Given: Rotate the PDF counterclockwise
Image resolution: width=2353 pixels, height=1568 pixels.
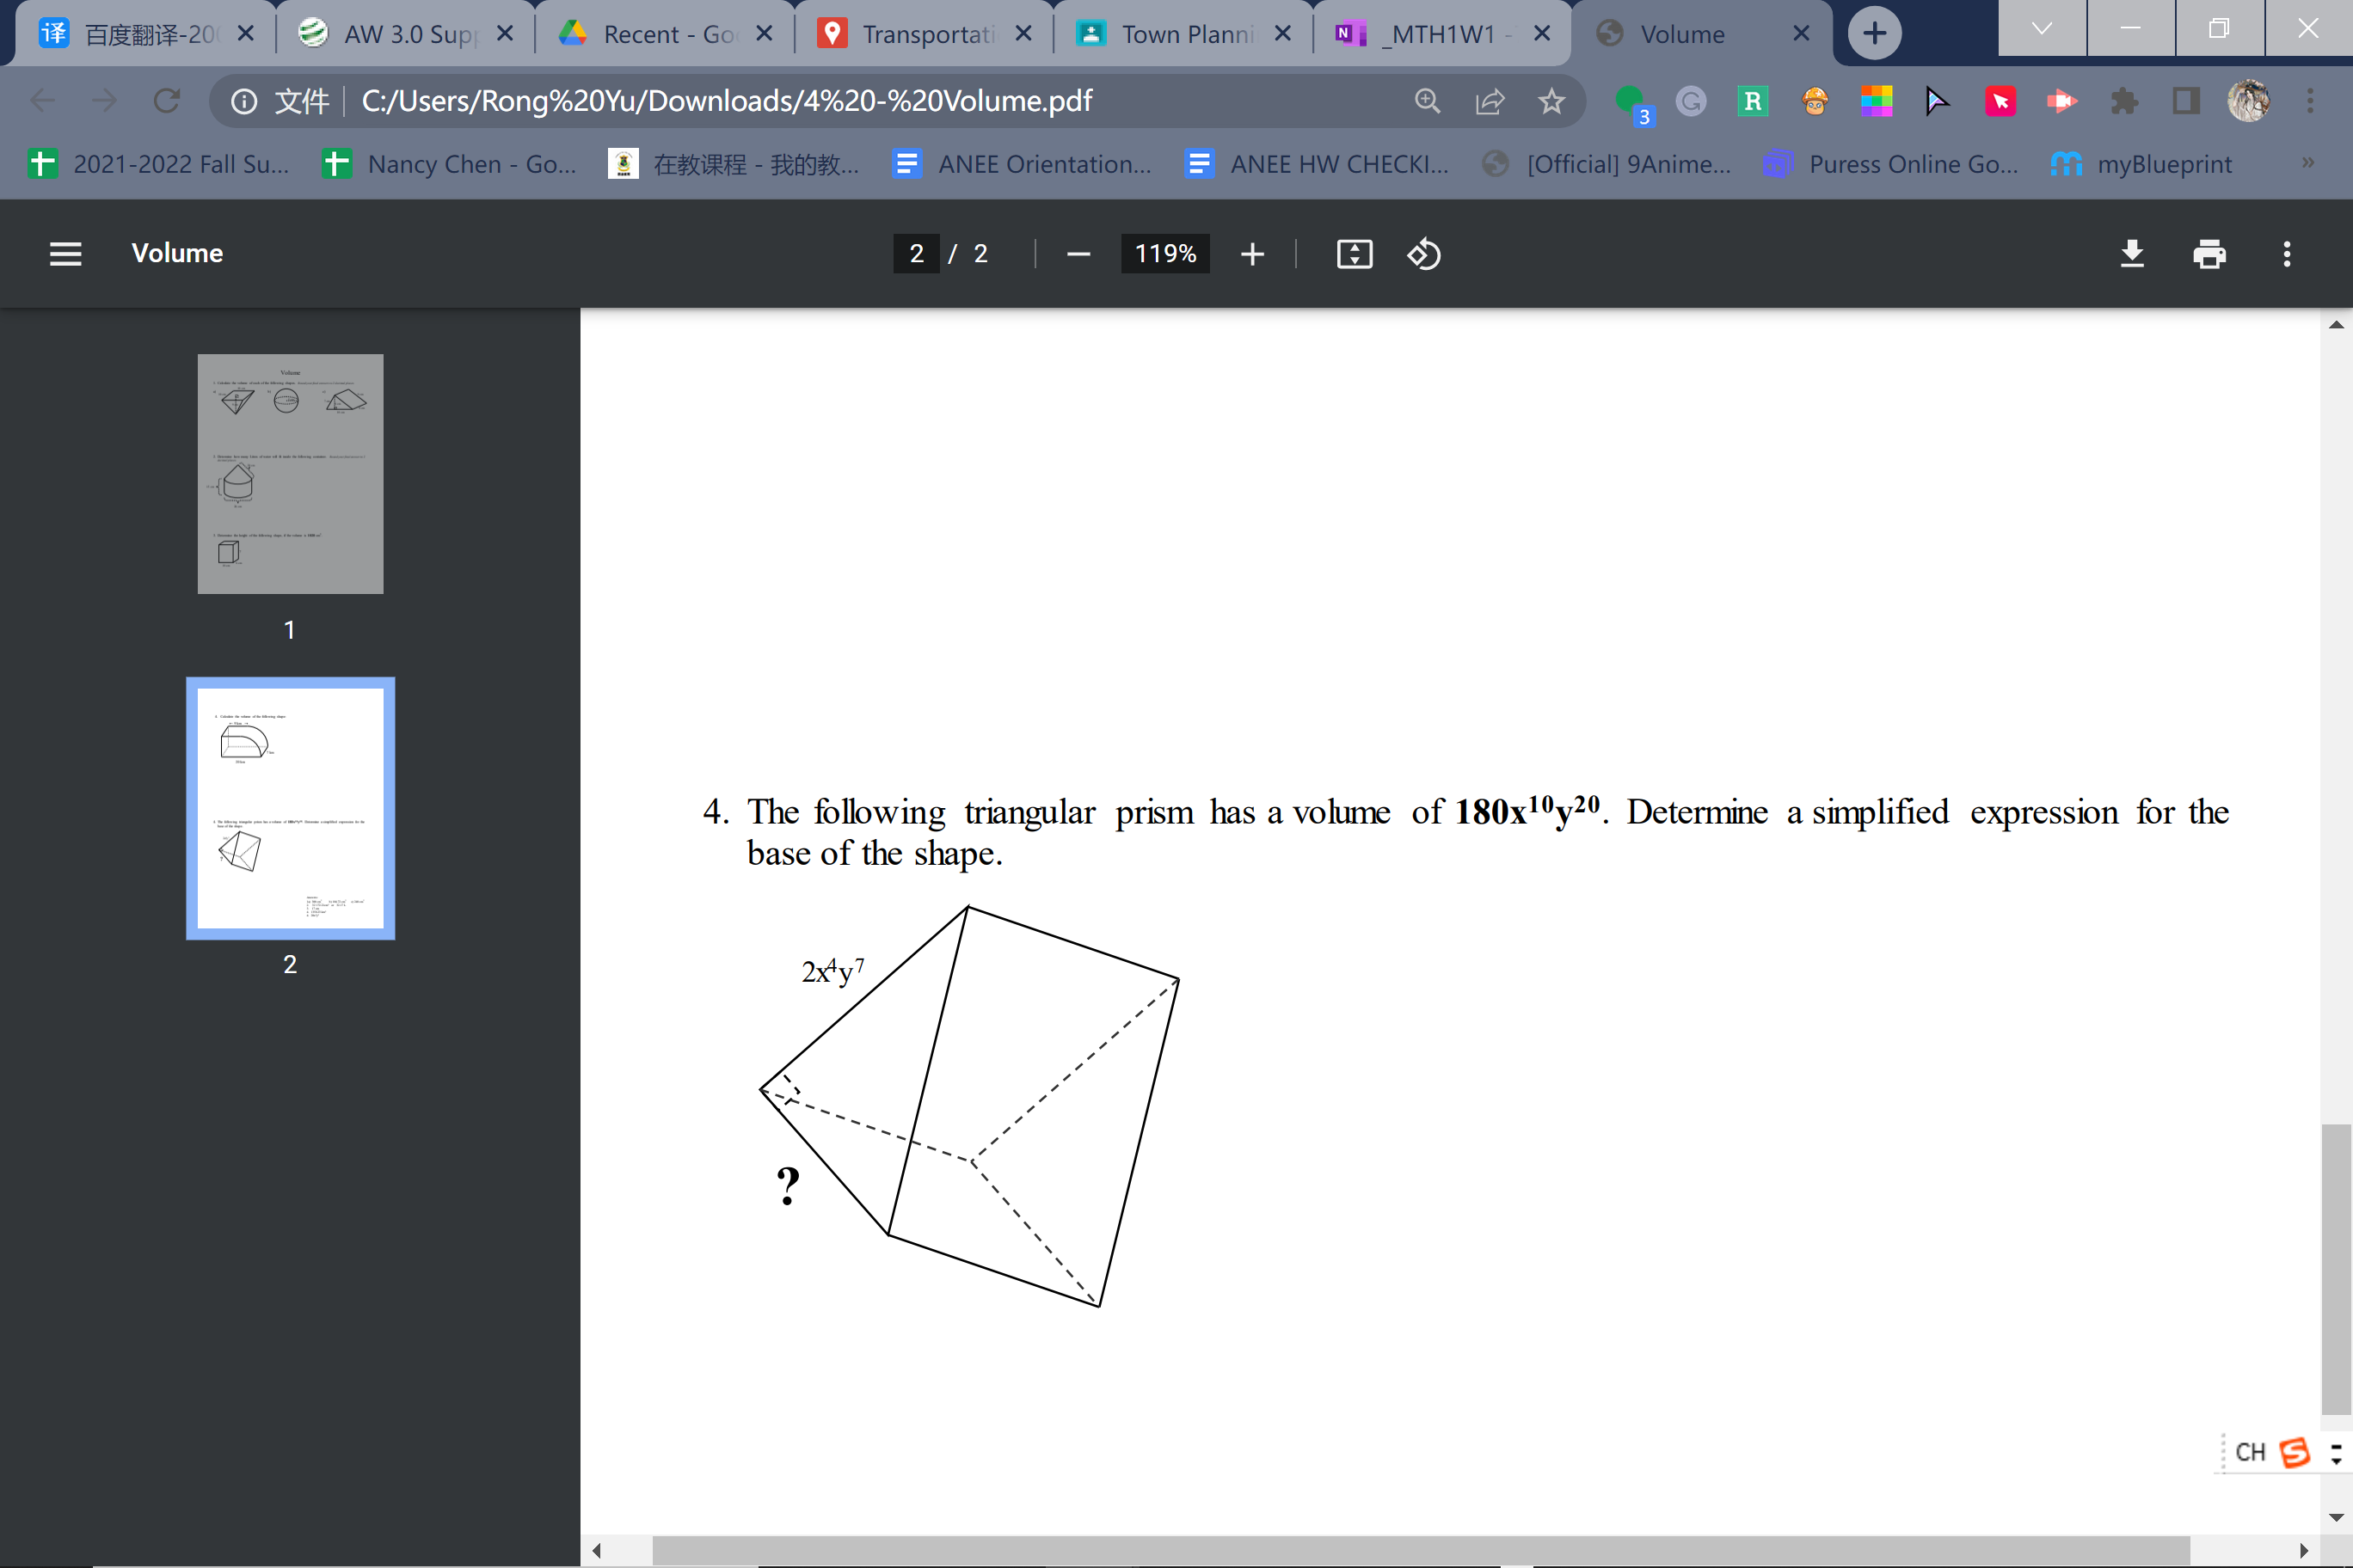Looking at the screenshot, I should 1423,254.
